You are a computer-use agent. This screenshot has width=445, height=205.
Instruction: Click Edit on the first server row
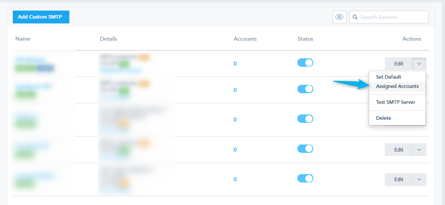tap(399, 64)
